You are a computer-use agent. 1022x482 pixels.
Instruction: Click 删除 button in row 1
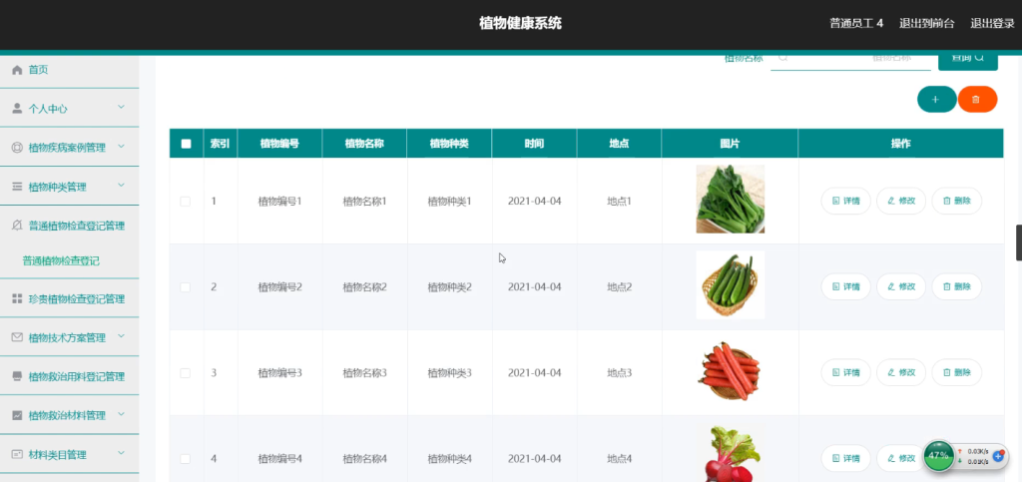tap(957, 201)
